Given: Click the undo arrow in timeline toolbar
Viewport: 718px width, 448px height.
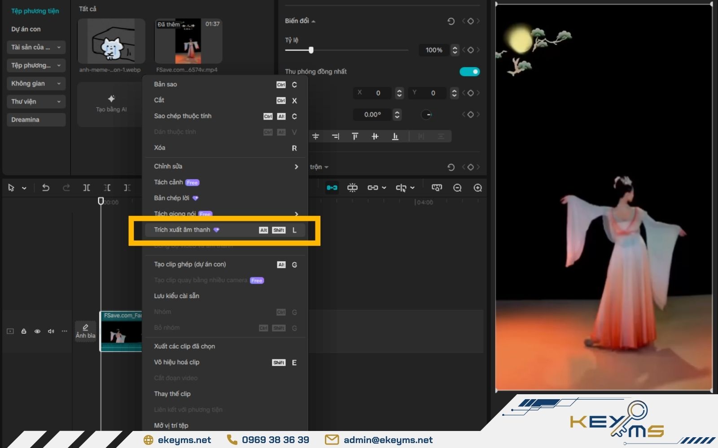Looking at the screenshot, I should click(46, 188).
